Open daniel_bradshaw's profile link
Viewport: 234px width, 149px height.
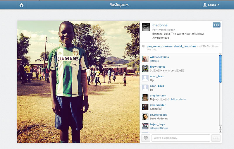click(185, 46)
